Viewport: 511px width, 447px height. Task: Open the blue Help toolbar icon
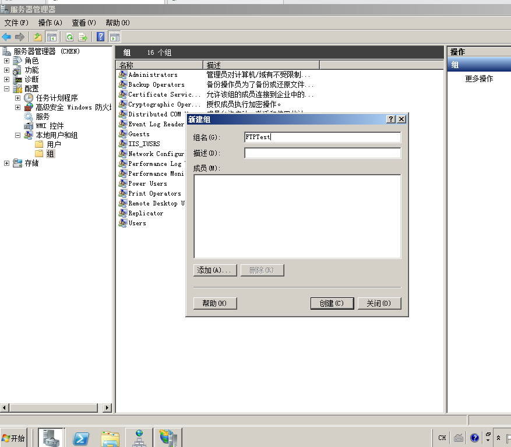[x=101, y=37]
